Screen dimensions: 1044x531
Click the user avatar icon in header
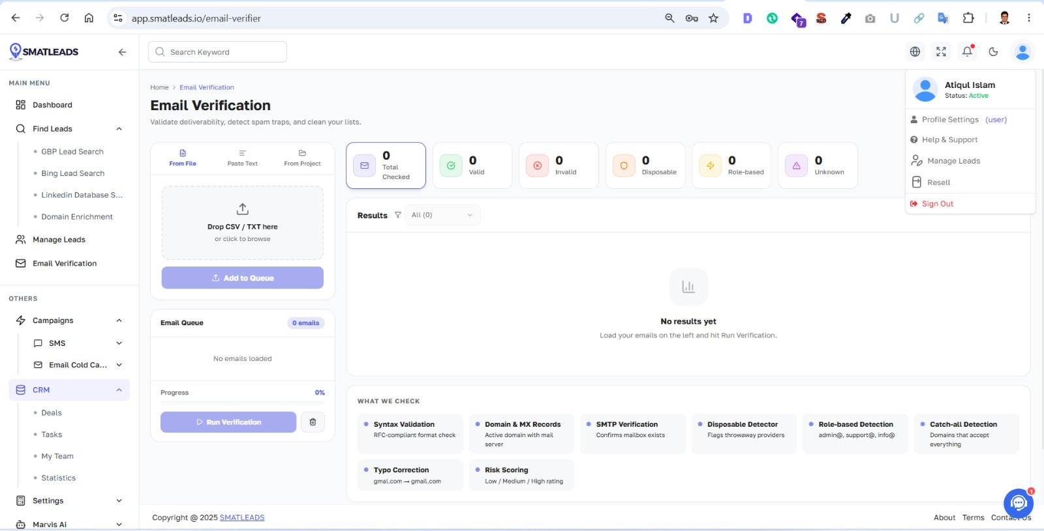point(1022,51)
